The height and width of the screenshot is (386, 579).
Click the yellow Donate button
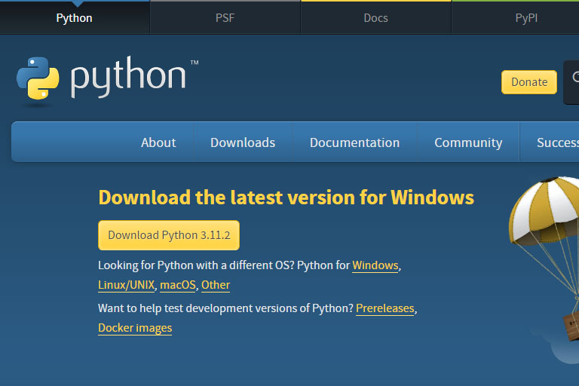coord(529,82)
